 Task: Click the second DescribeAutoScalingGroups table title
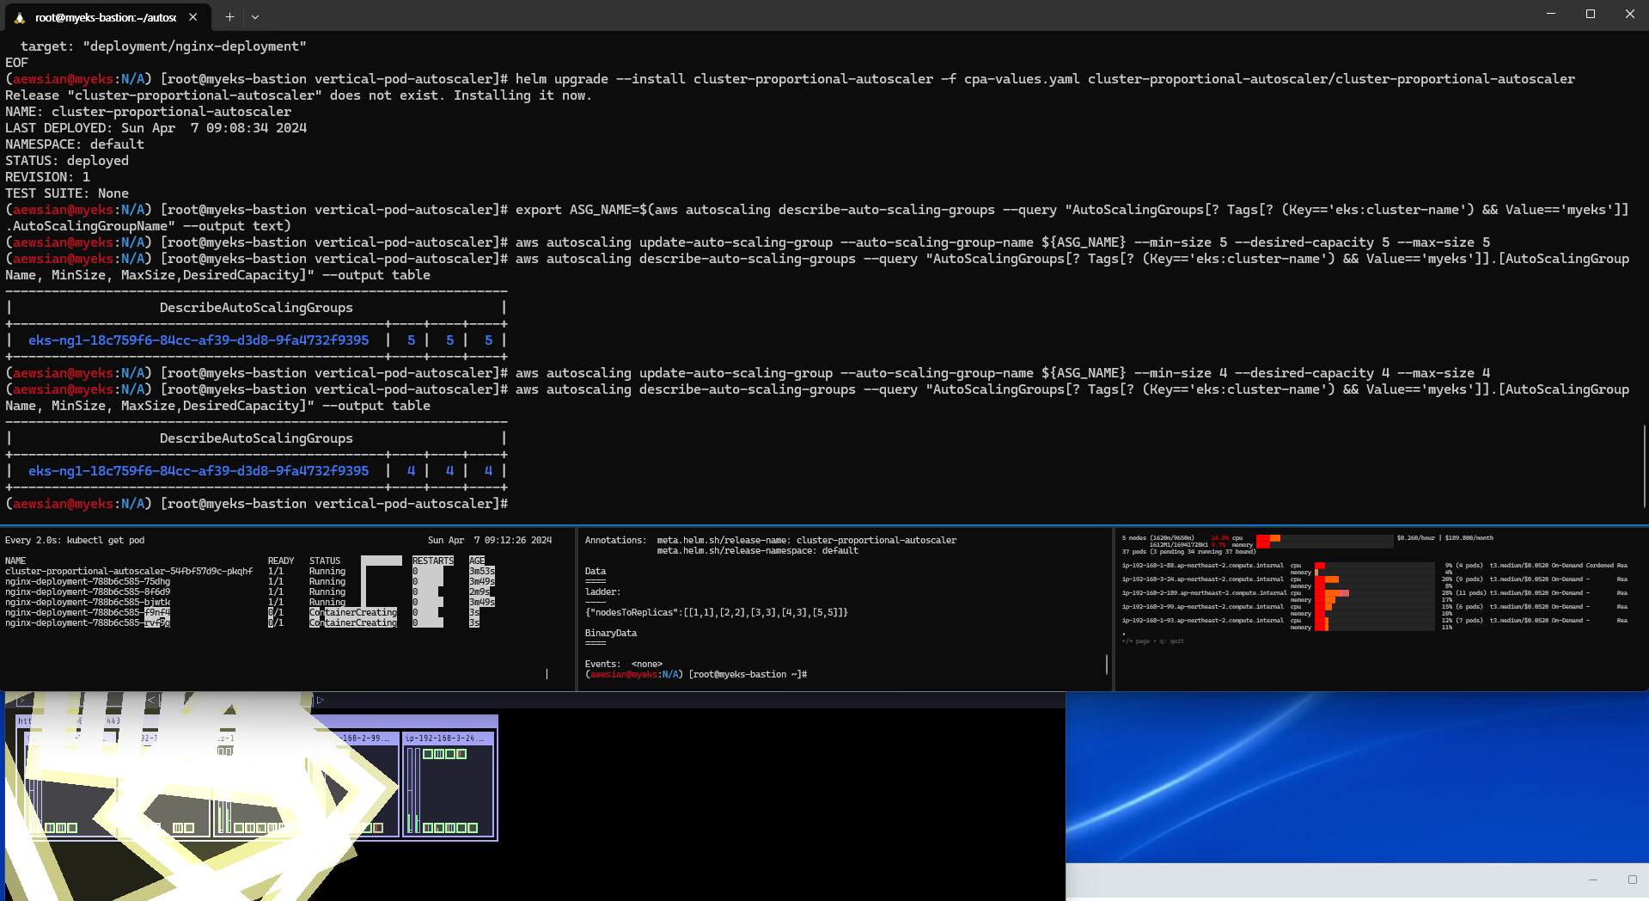click(x=256, y=438)
